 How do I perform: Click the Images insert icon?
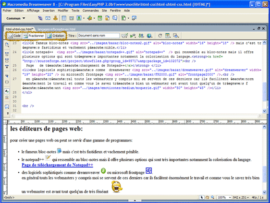79,18
